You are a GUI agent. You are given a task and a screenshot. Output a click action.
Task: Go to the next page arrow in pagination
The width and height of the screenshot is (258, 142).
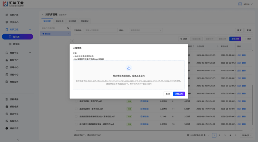click(236, 135)
